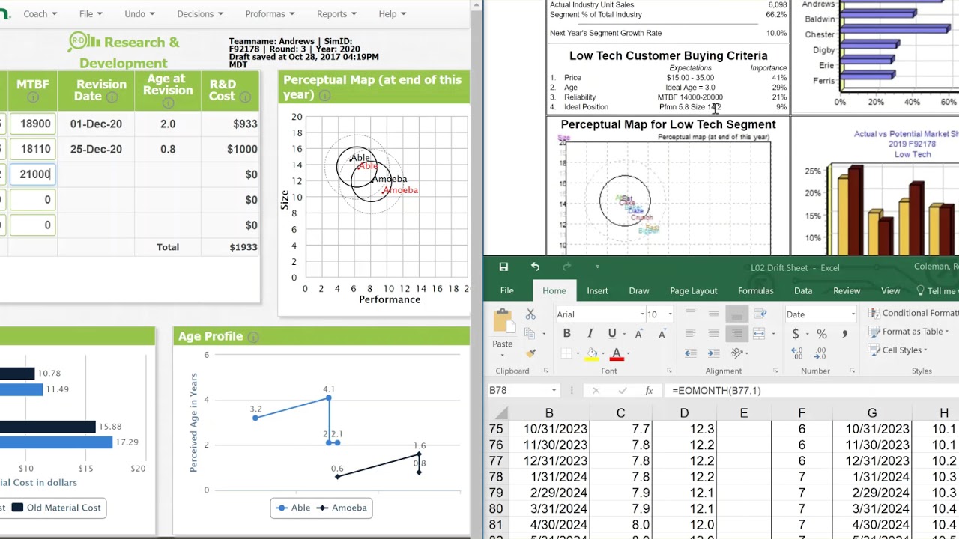Select column B header in Excel
Screen dimensions: 959x539
[x=549, y=413]
